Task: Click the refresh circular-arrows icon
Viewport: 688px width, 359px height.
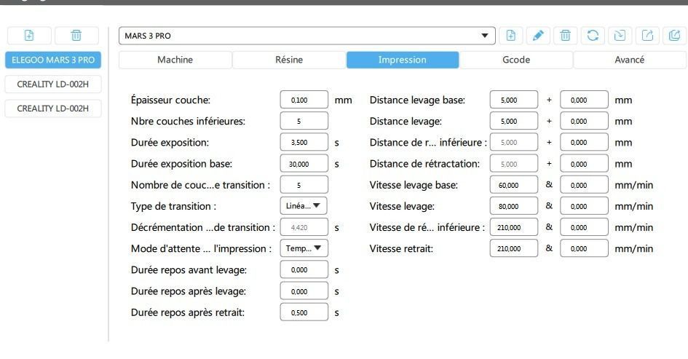Action: (x=591, y=35)
